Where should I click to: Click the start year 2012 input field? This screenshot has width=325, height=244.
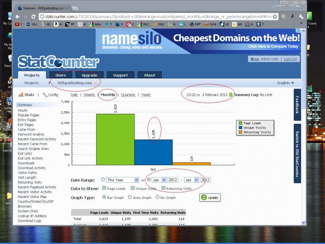[173, 180]
